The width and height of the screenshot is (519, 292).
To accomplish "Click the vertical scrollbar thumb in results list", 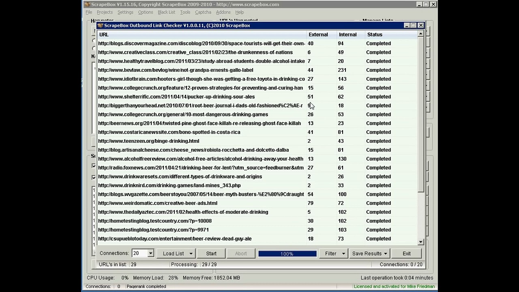I will [x=420, y=115].
